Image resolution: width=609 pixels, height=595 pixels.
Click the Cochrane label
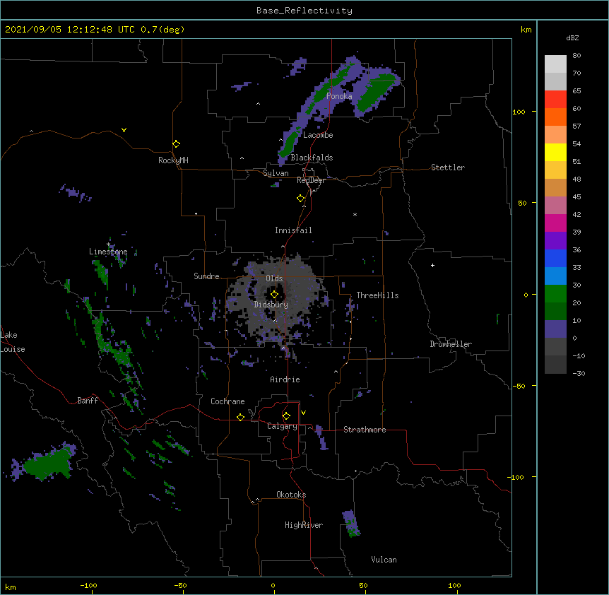coord(227,401)
